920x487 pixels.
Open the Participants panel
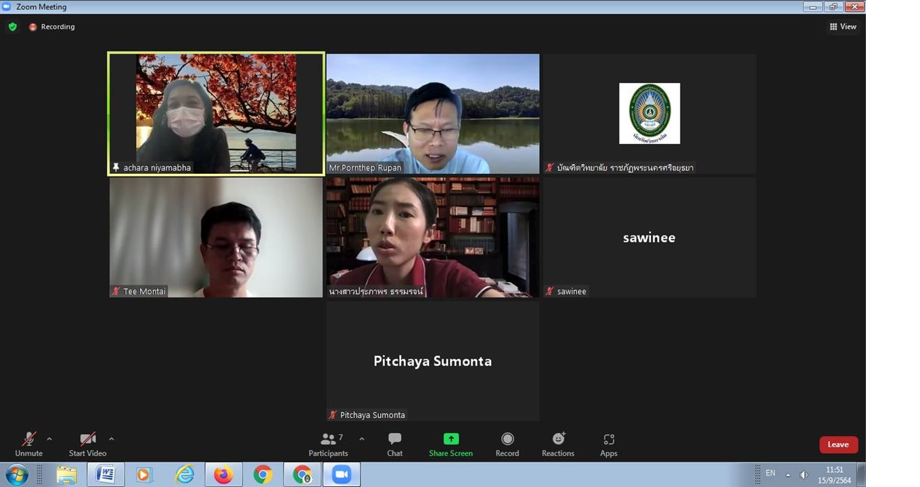(328, 444)
